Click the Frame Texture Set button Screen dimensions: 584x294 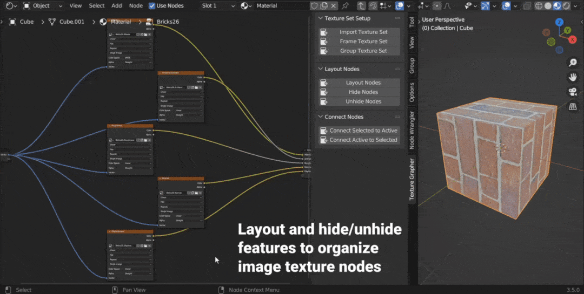coord(360,41)
